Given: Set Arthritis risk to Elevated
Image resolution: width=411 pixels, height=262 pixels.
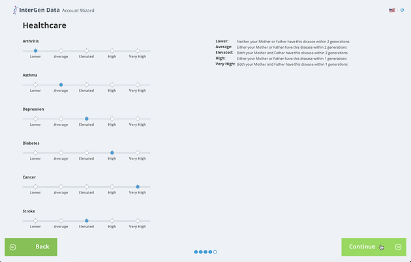Looking at the screenshot, I should click(x=87, y=51).
